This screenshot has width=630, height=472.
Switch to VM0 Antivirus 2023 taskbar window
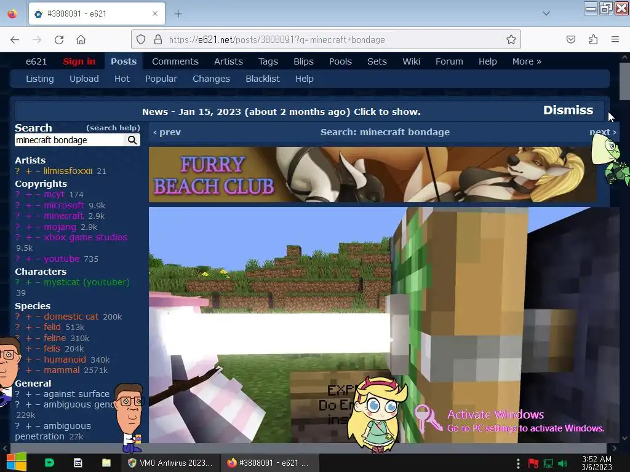point(170,463)
